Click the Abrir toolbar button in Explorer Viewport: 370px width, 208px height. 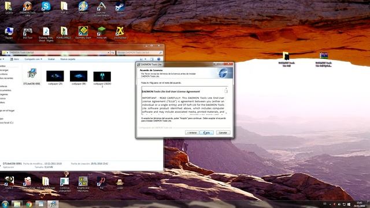[x=14, y=59]
